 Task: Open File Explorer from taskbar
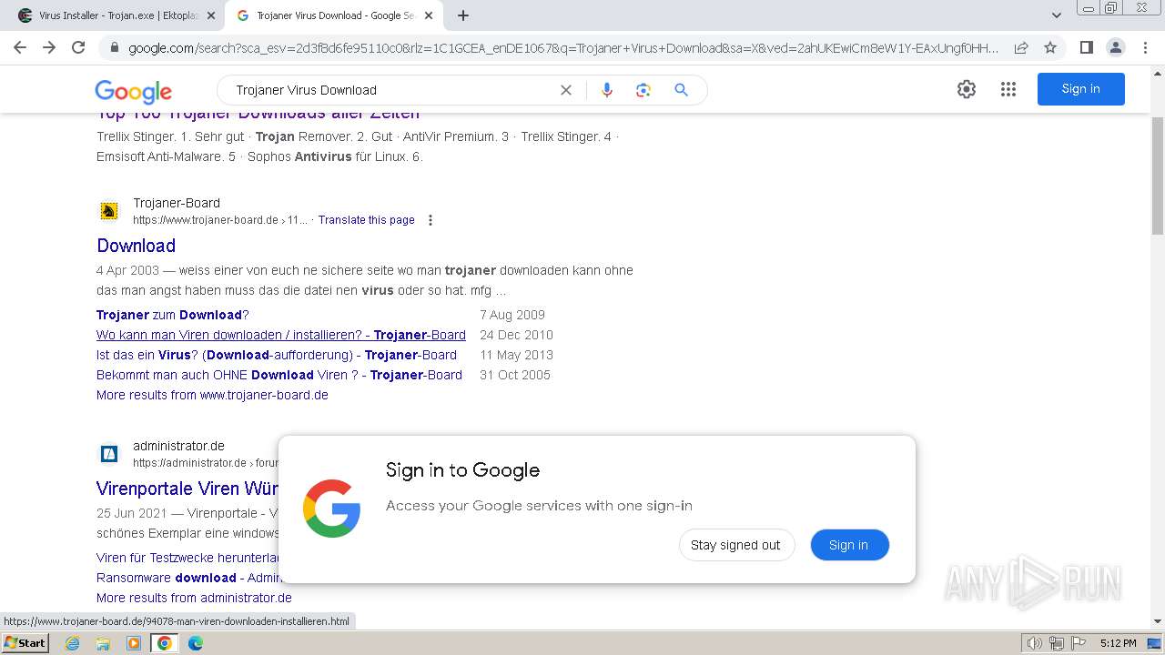point(103,643)
